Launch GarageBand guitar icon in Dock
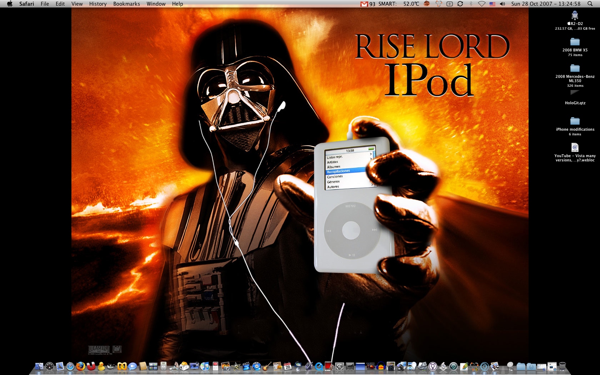 pos(267,366)
